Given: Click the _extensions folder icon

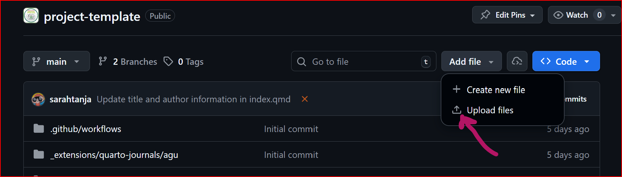Looking at the screenshot, I should point(39,154).
